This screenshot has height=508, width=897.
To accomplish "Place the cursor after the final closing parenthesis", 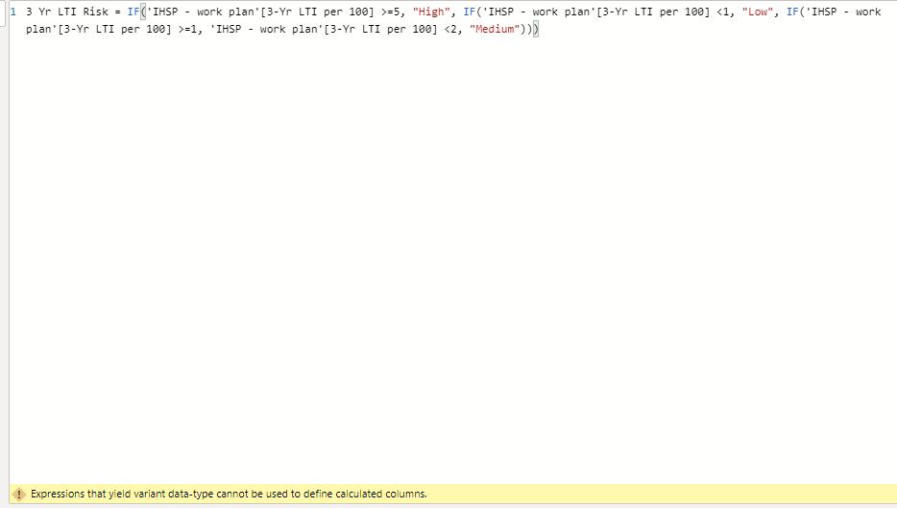I will (539, 29).
